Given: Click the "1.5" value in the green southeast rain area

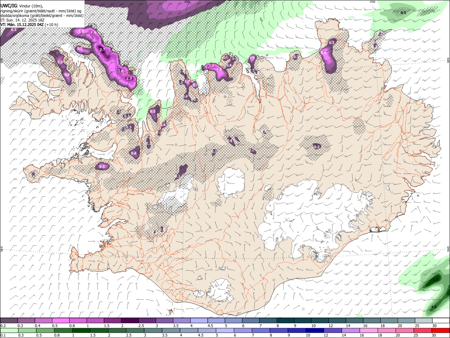Looking at the screenshot, I should pos(435,279).
